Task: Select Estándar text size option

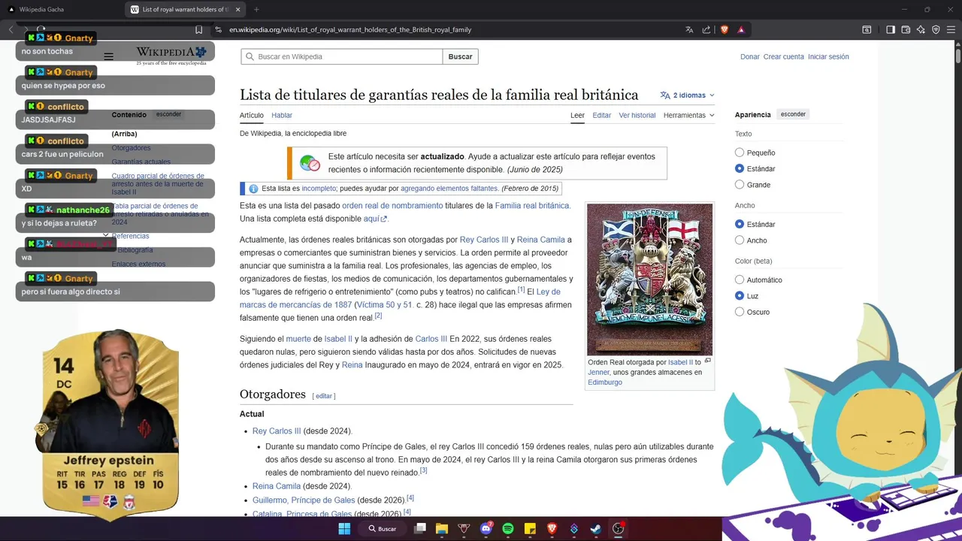Action: (x=740, y=168)
